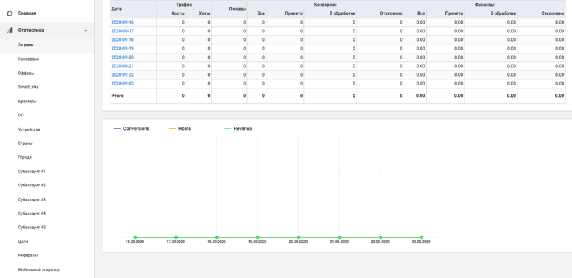Open the Главная menu item
The height and width of the screenshot is (278, 572).
tap(27, 13)
